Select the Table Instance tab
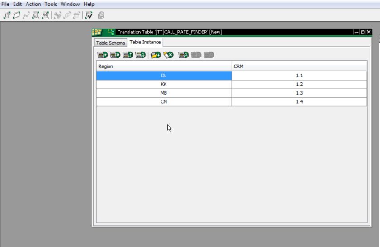This screenshot has height=247, width=380. [145, 42]
